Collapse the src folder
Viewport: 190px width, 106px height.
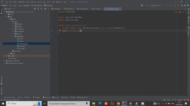click(x=7, y=16)
